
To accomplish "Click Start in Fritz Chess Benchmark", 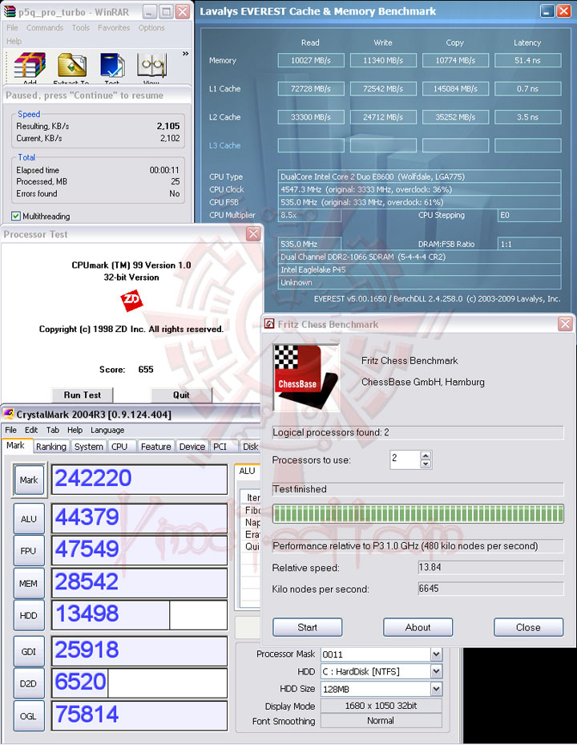I will [x=307, y=627].
